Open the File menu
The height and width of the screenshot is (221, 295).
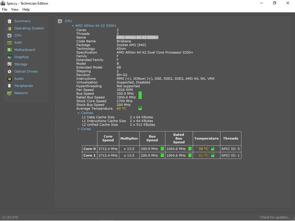(5, 9)
